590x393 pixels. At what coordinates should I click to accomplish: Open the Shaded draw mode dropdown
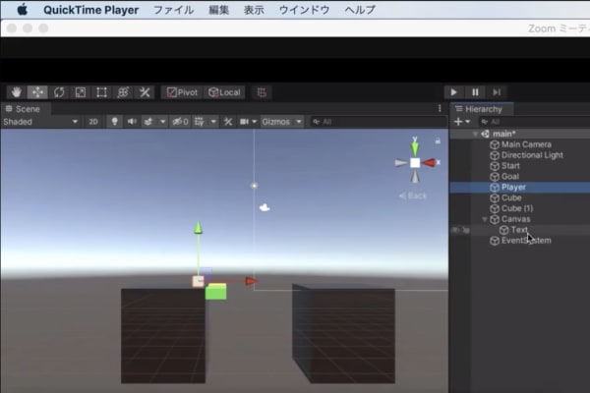tap(40, 122)
